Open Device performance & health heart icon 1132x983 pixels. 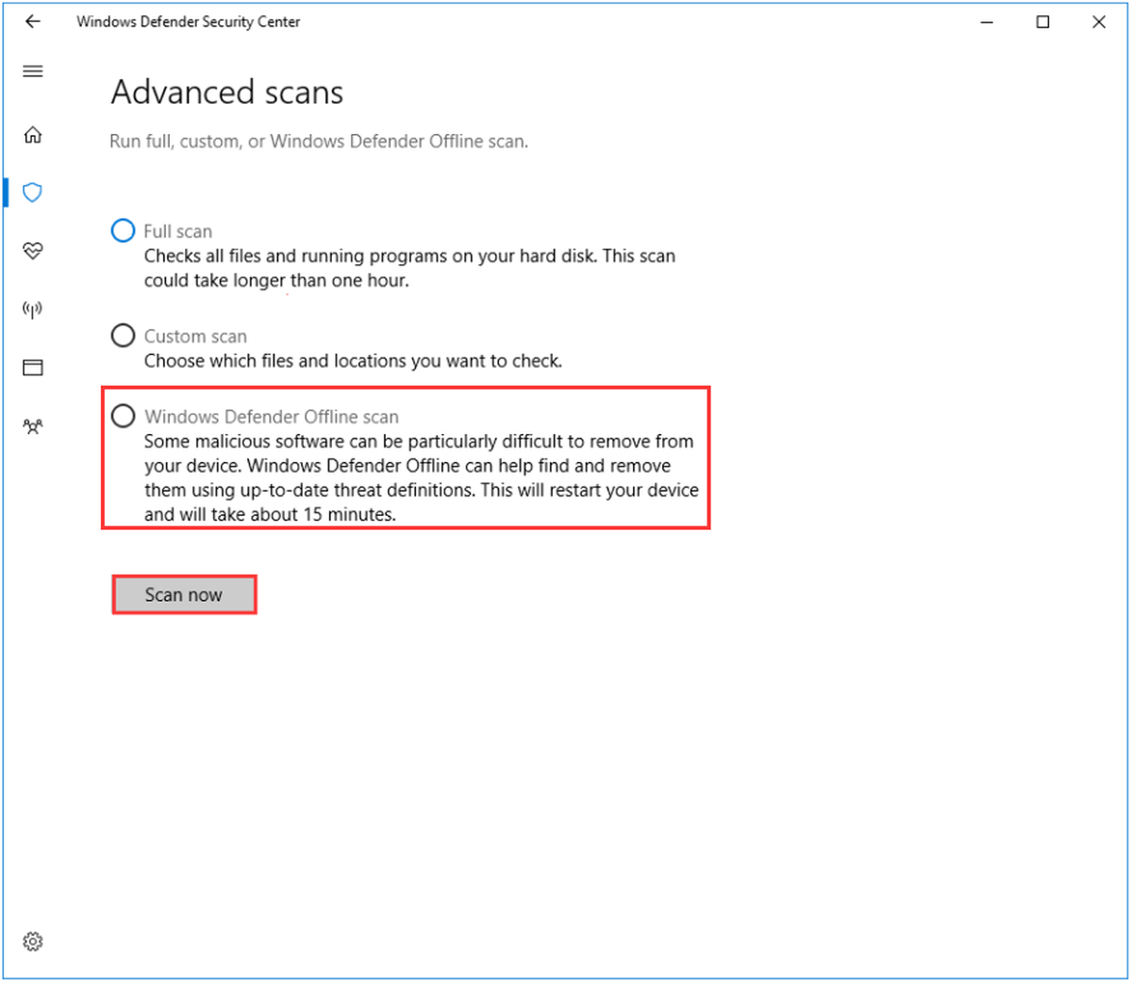pos(33,251)
